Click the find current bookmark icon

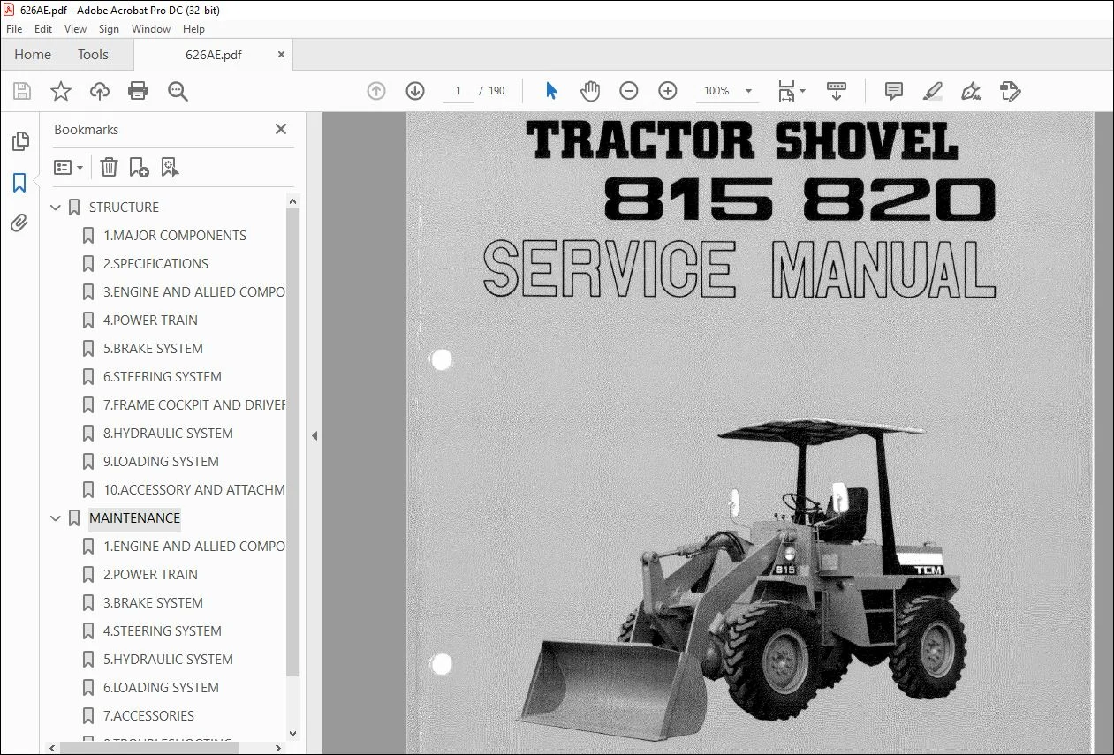click(170, 167)
